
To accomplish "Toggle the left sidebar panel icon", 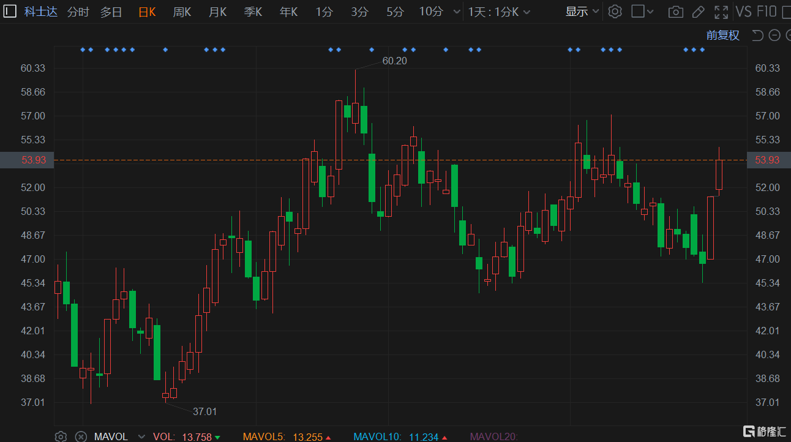I will coord(10,11).
